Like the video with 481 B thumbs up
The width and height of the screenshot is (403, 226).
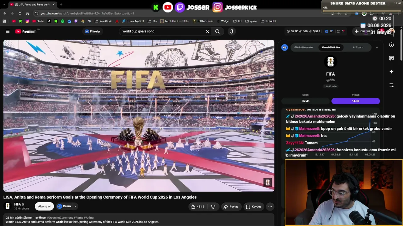click(x=197, y=207)
